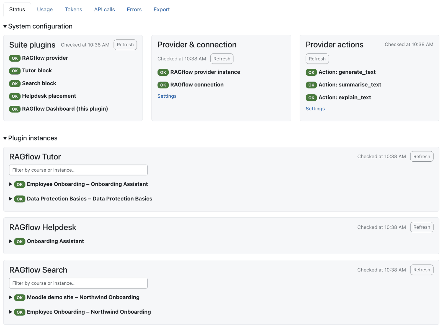The width and height of the screenshot is (443, 328).
Task: Expand Employee Onboarding – Northwind Onboarding row
Action: 80,312
